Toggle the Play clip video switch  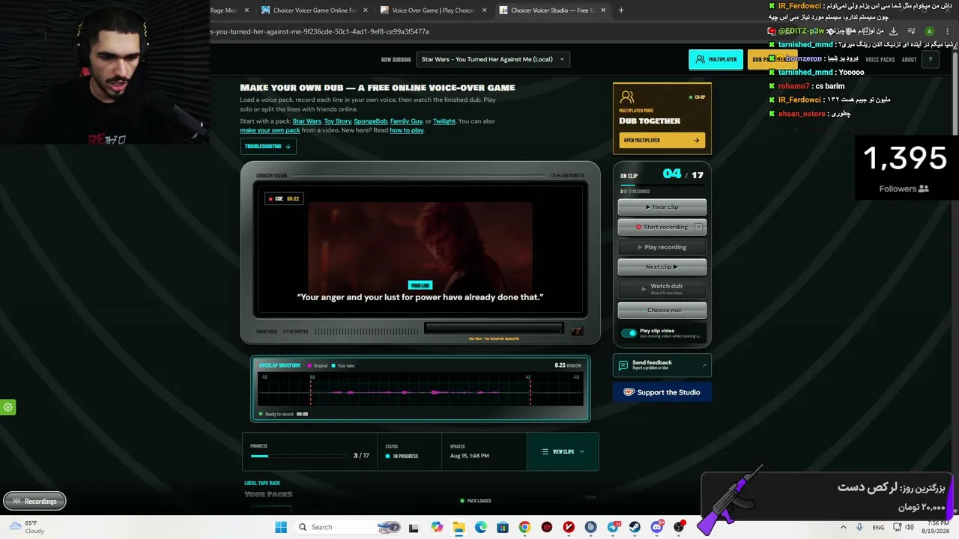tap(629, 332)
